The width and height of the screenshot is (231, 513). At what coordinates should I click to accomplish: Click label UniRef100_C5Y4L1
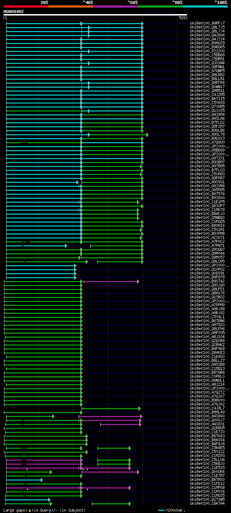click(x=208, y=317)
